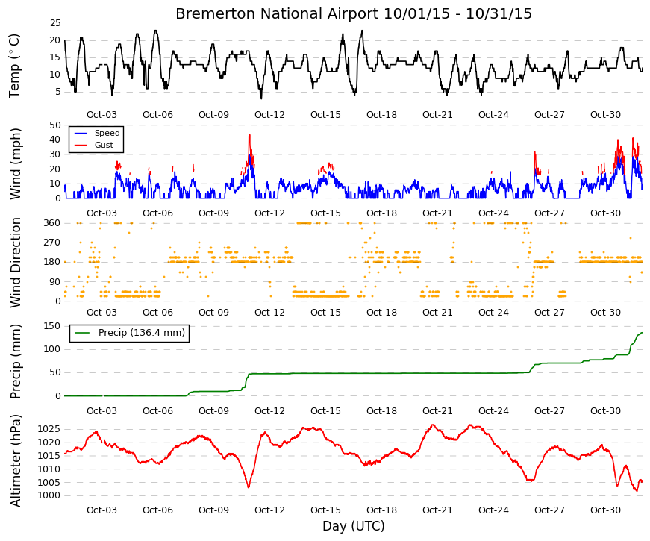
Task: Click the 360 tick on wind direction axis
Action: [51, 223]
